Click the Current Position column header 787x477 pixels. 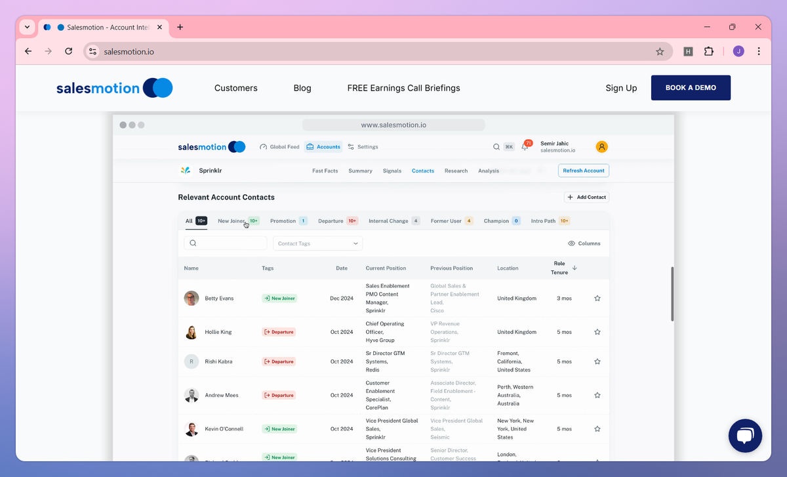tap(386, 268)
